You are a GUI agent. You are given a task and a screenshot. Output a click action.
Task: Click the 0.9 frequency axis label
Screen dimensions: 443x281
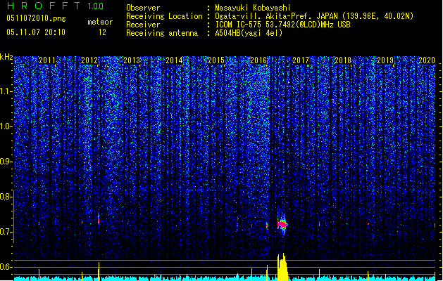coord(6,162)
